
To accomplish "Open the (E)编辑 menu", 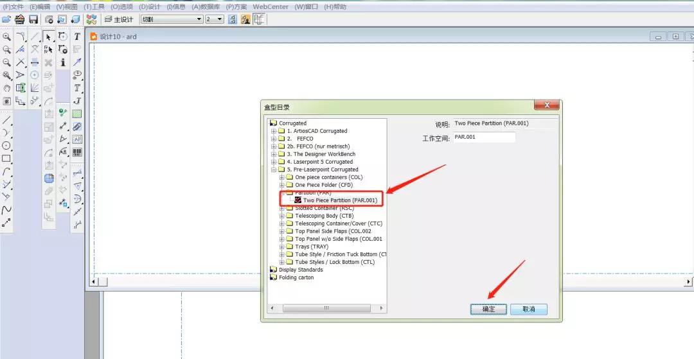I will point(40,6).
